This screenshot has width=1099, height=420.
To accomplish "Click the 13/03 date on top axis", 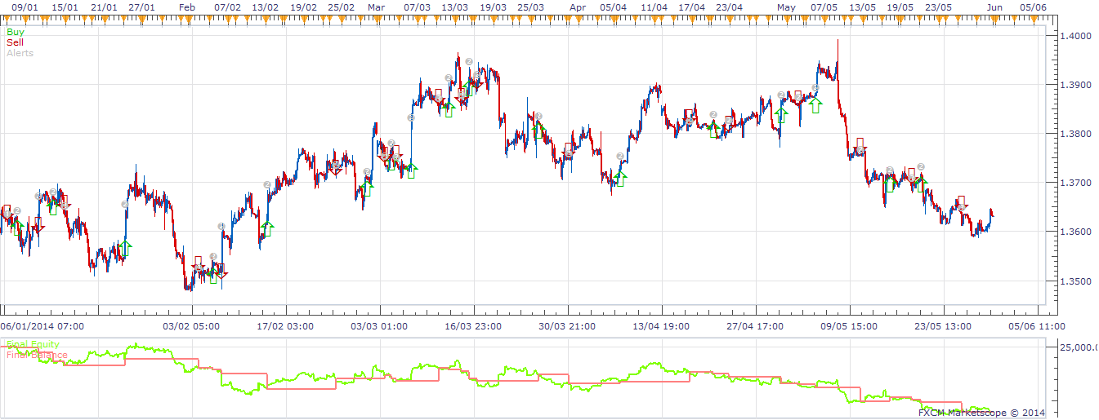I will pyautogui.click(x=454, y=7).
